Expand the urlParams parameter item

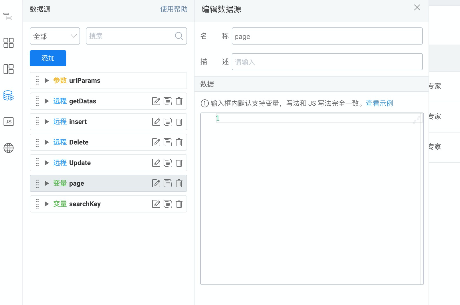pos(47,81)
